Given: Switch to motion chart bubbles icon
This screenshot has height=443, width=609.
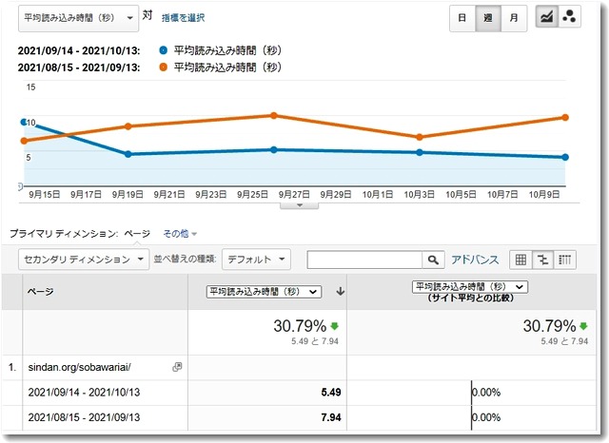Looking at the screenshot, I should click(570, 17).
